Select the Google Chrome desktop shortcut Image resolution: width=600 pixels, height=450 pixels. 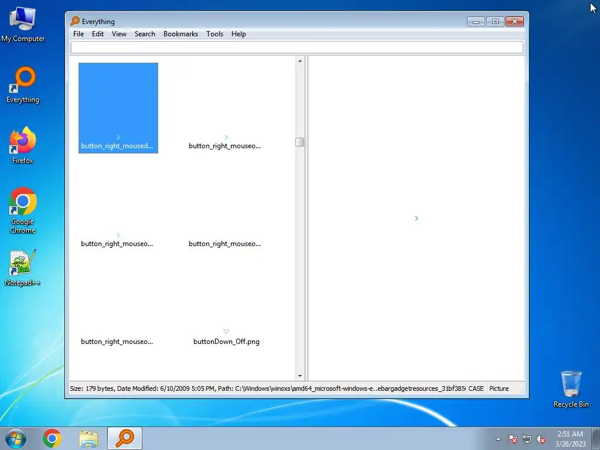click(23, 210)
